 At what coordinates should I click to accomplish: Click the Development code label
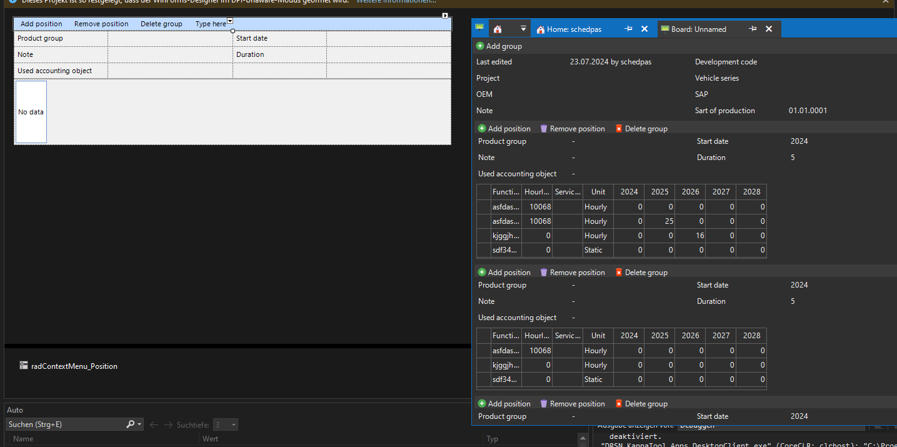[x=726, y=61]
